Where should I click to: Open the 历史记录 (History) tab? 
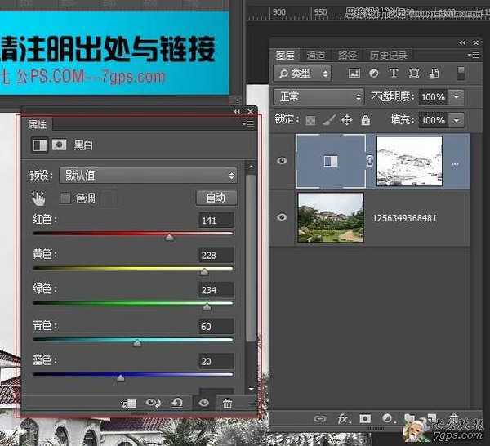[388, 56]
